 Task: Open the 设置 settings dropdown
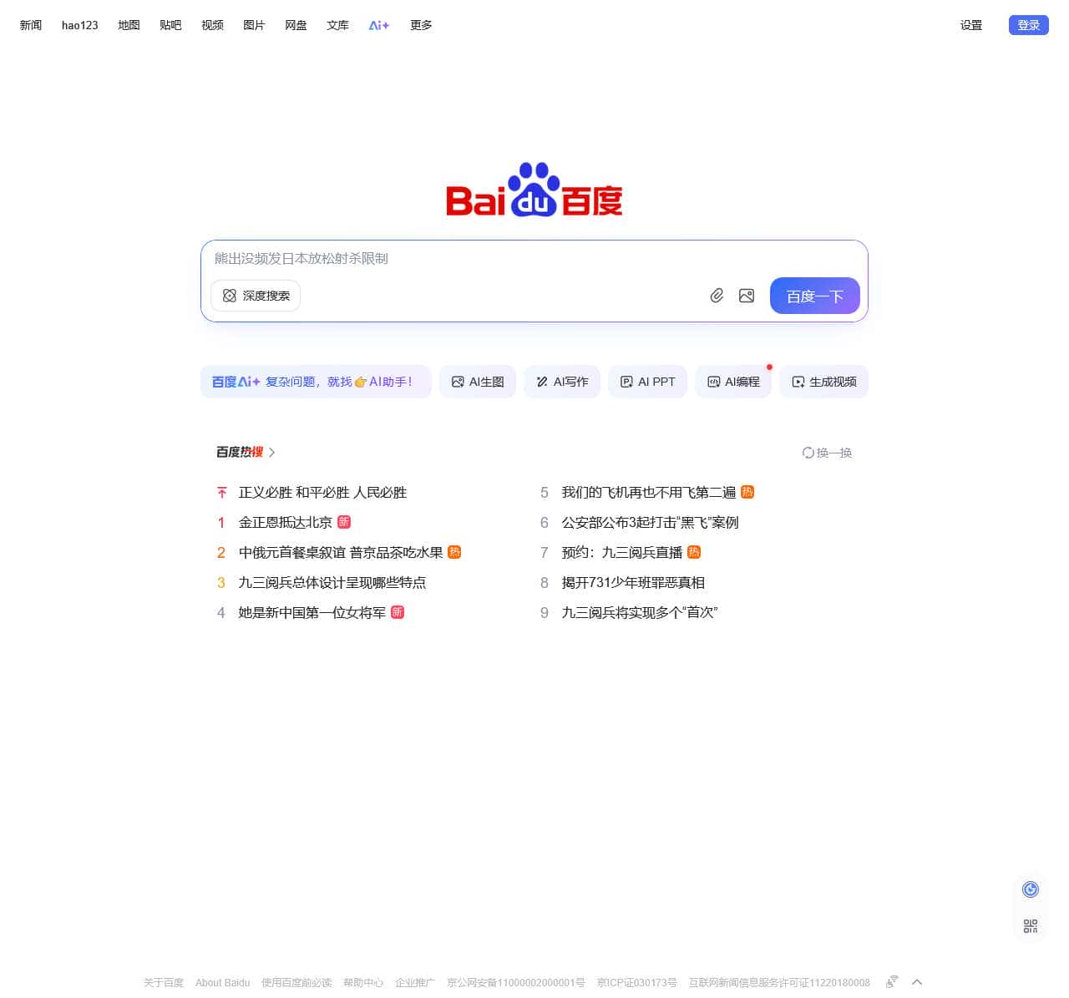coord(970,25)
